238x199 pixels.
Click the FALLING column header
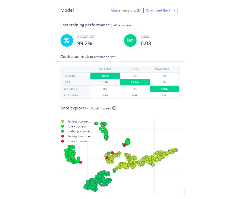coord(105,69)
